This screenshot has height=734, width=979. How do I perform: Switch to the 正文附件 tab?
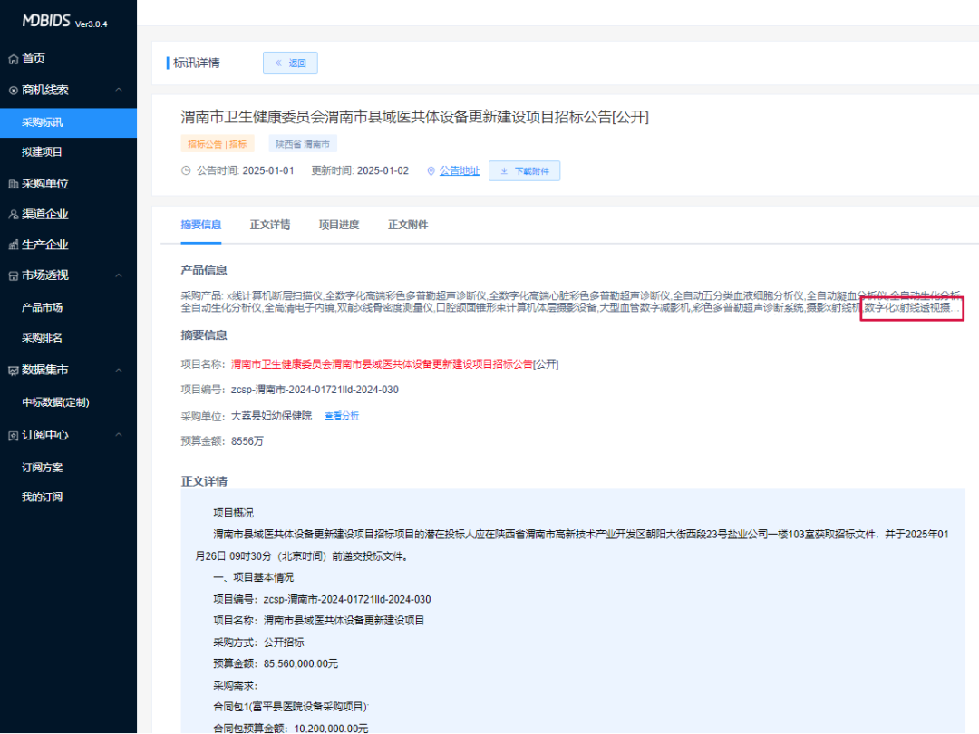tap(407, 224)
